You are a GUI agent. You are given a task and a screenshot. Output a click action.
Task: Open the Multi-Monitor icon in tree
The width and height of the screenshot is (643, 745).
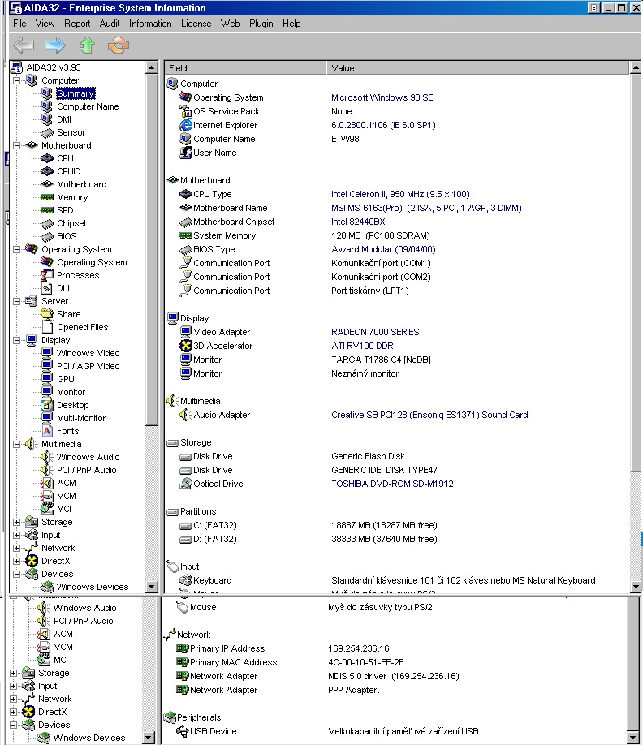(46, 418)
